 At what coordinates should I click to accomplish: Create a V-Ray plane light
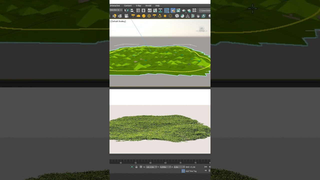133,16
